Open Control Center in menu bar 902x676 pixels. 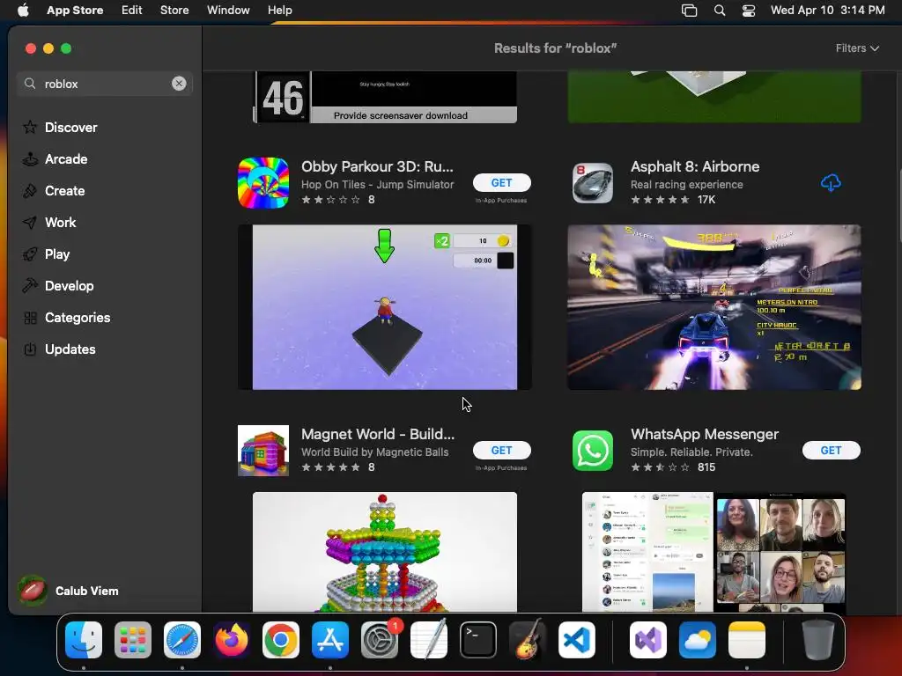tap(749, 11)
